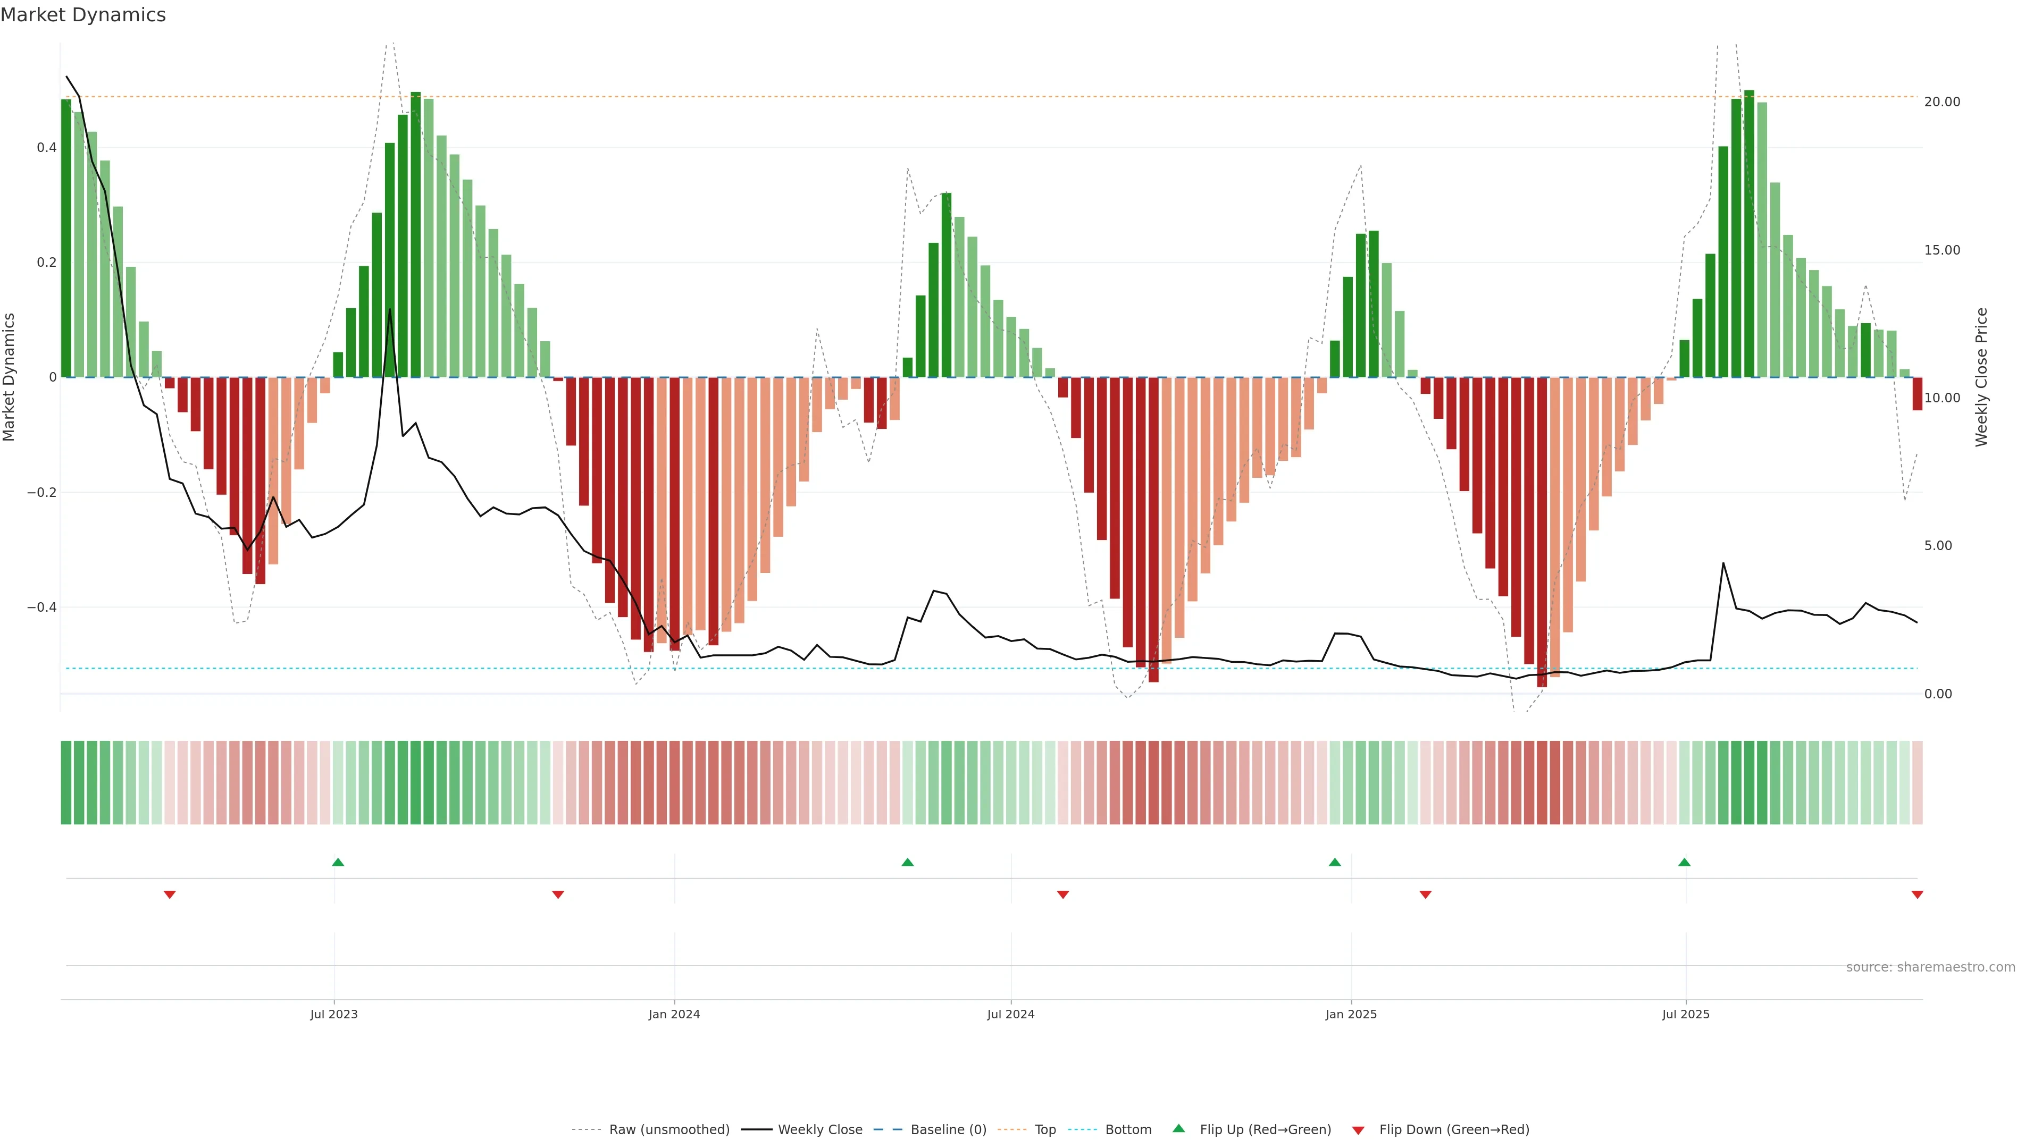Image resolution: width=2042 pixels, height=1148 pixels.
Task: Click the last red flip-down marker at chart end
Action: click(x=1918, y=894)
